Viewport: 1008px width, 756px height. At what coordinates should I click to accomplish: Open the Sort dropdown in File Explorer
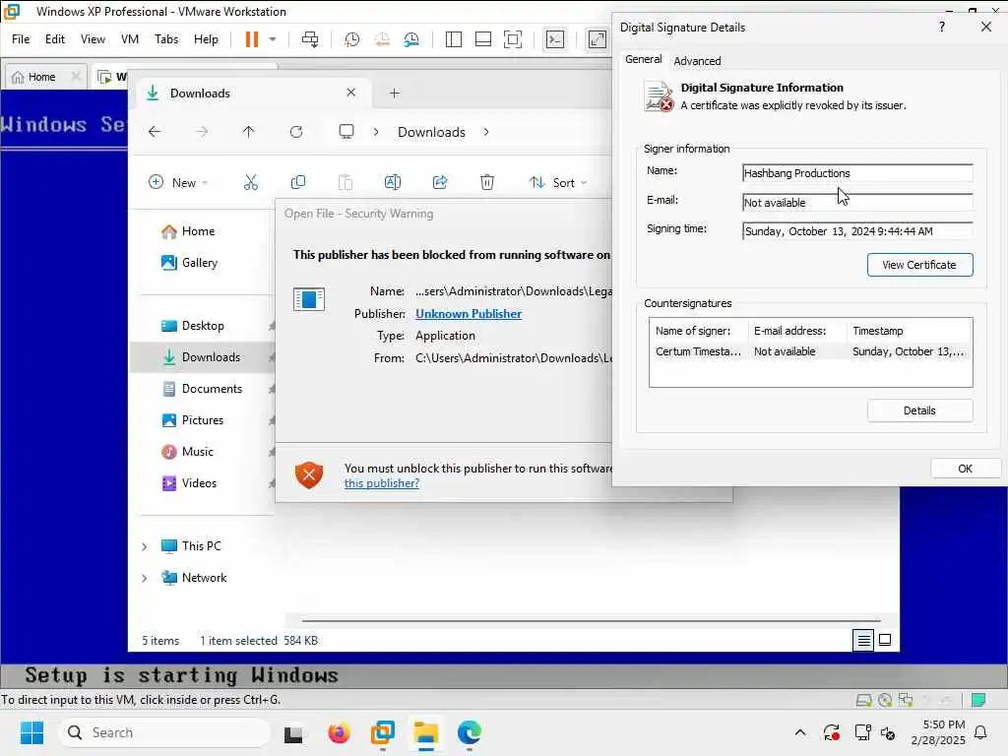(558, 182)
